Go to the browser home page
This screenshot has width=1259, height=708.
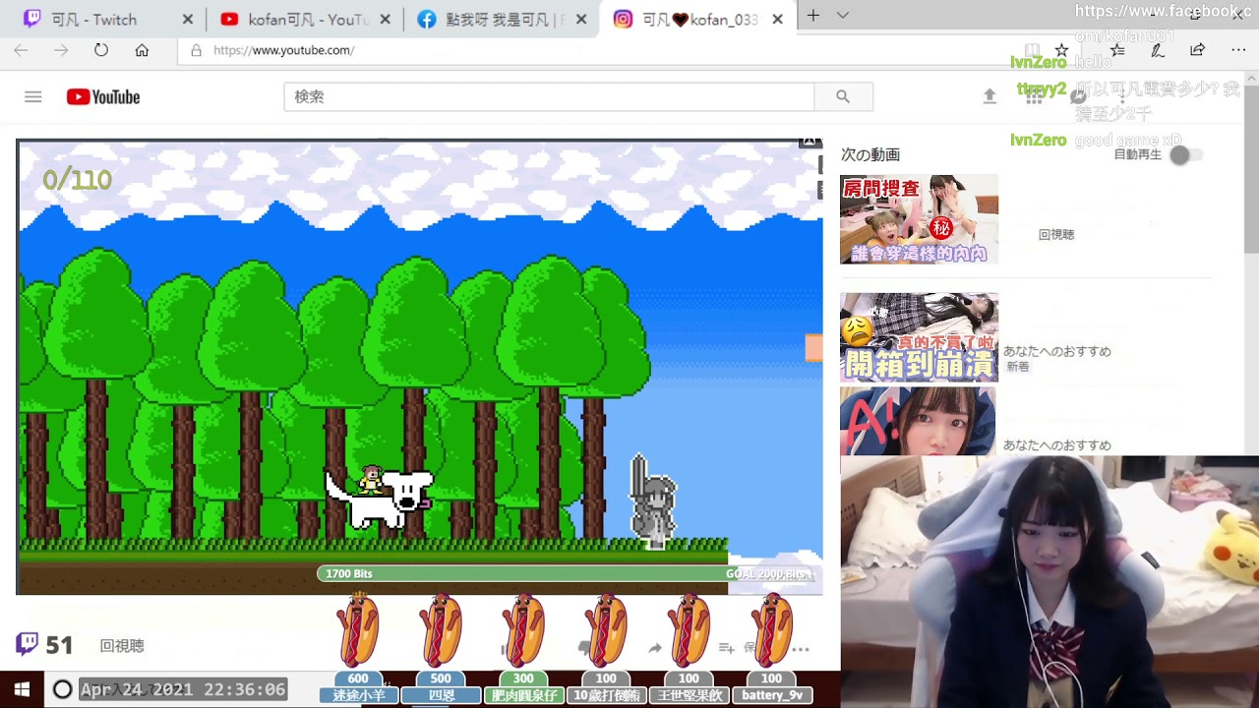pyautogui.click(x=142, y=50)
